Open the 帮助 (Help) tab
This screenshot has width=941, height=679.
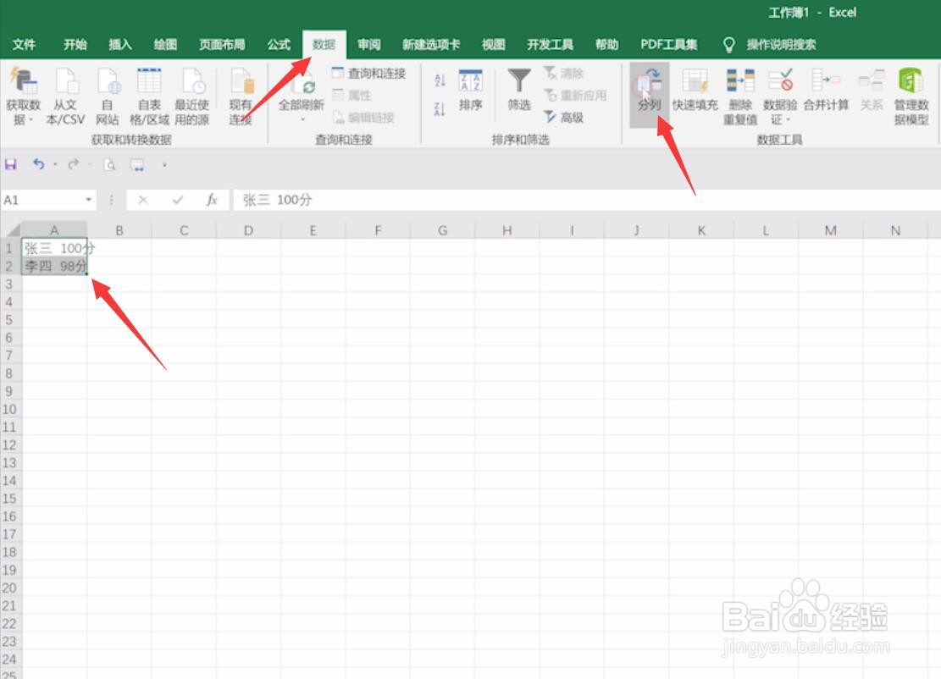606,44
